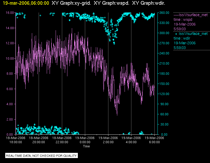Select the legend entry time : wdir

(x=182, y=39)
